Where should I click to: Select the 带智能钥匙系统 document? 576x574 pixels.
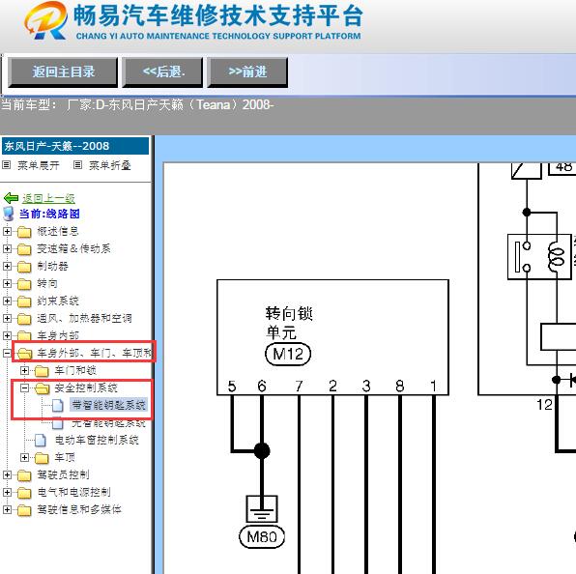point(109,405)
